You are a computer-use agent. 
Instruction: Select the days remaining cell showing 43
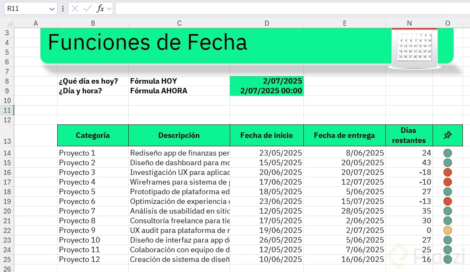(409, 163)
